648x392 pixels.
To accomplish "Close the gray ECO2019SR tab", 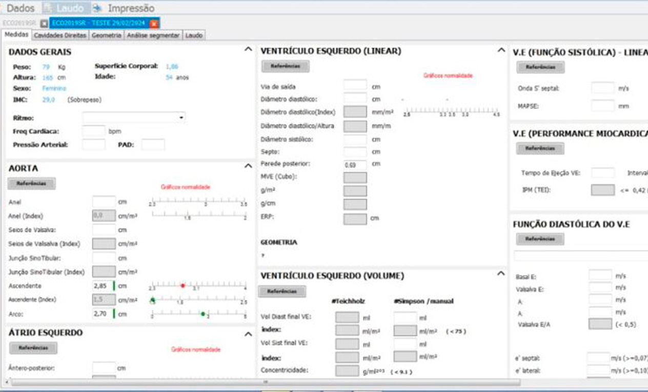I will [x=44, y=24].
